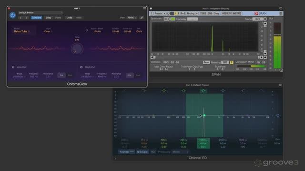This screenshot has width=305, height=171.
Task: Go to previous preset in ChromaGlow
Action: coord(20,18)
